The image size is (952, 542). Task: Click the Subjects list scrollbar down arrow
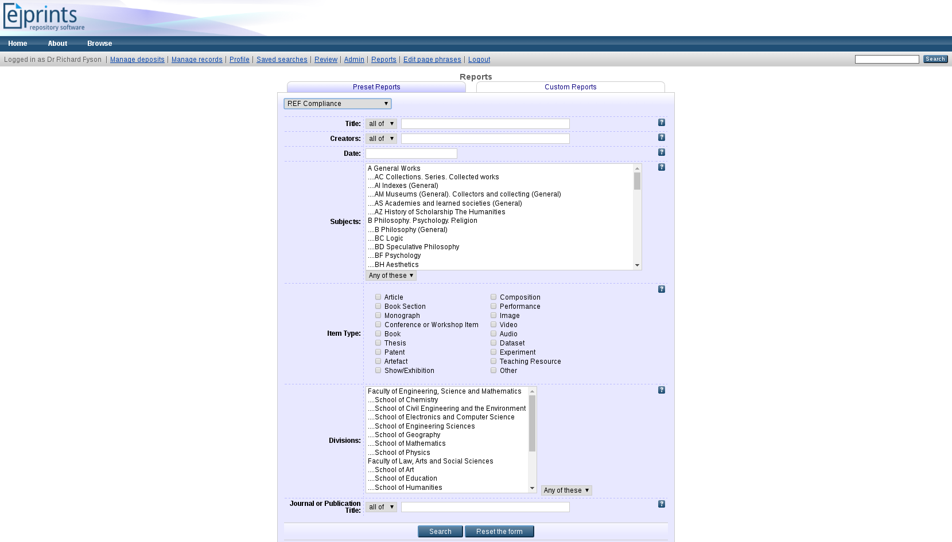click(x=637, y=265)
